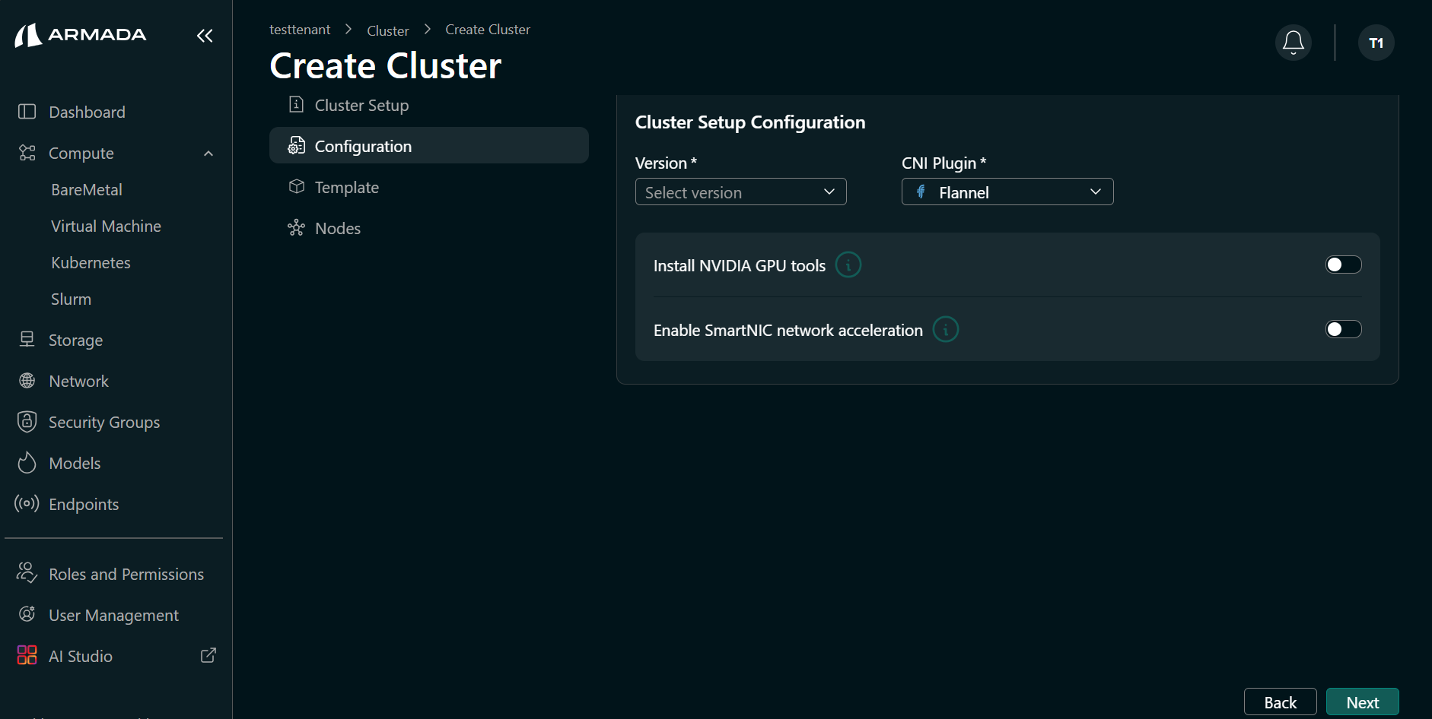Click the Security Groups shield icon

tap(27, 422)
